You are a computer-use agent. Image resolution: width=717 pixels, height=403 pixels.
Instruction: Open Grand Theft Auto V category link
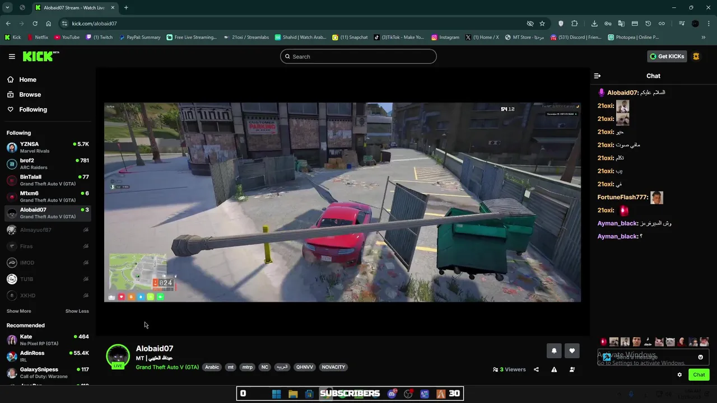point(167,367)
